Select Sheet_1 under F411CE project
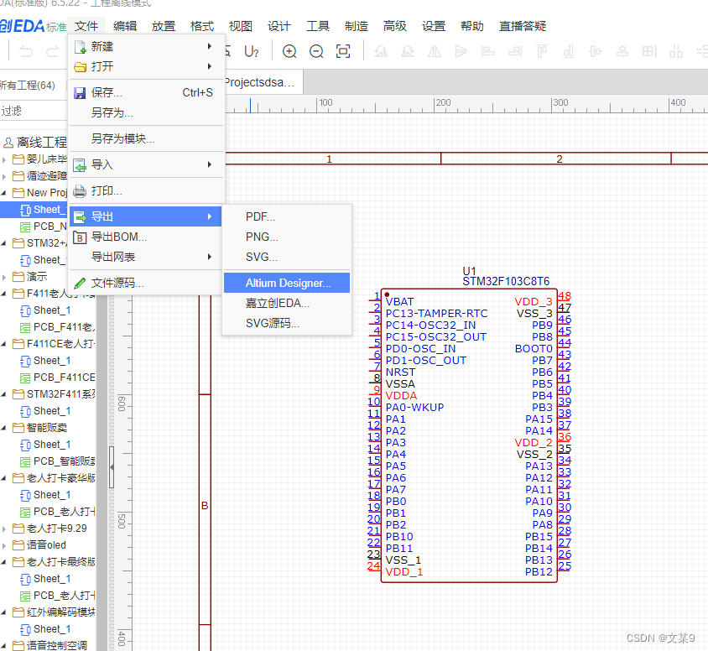The width and height of the screenshot is (708, 651). (50, 360)
